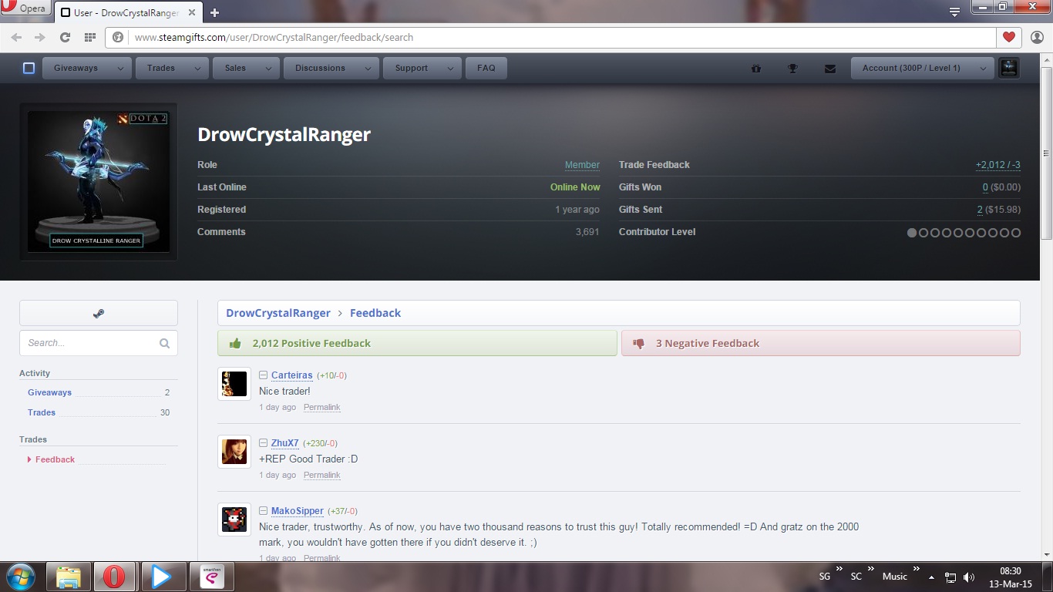Go forward to the next page
This screenshot has width=1053, height=592.
[40, 37]
